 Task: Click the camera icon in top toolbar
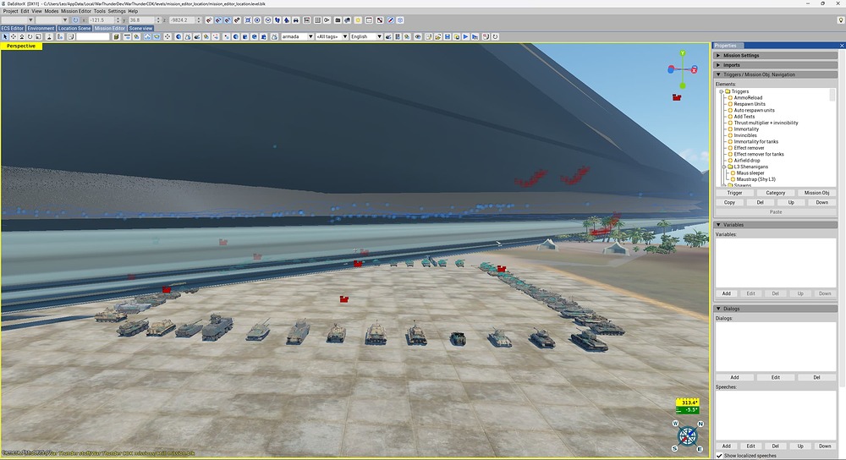click(x=338, y=20)
